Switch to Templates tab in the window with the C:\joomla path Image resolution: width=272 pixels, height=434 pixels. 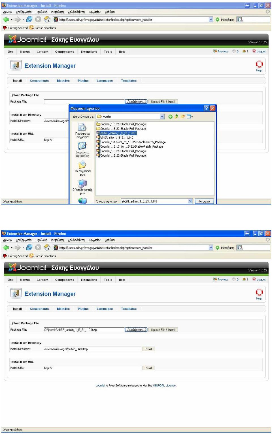[129, 309]
